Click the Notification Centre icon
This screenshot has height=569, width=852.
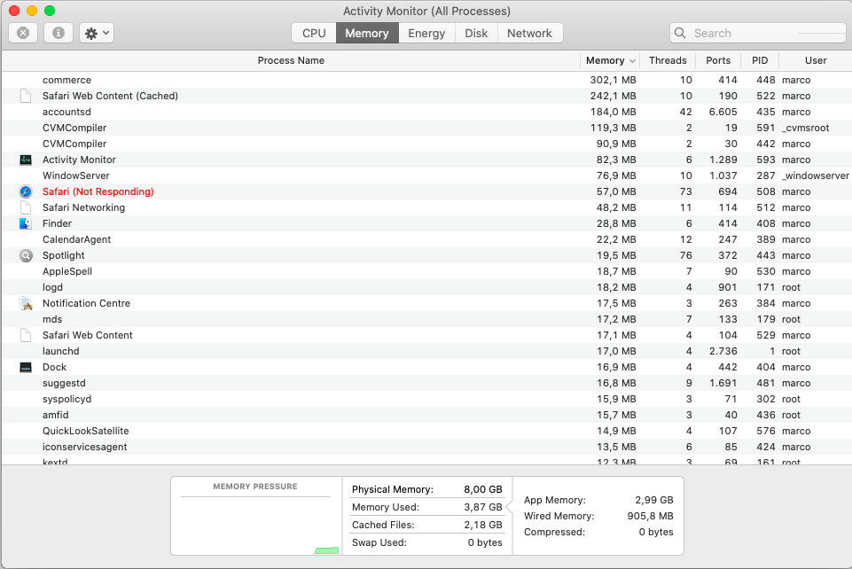click(26, 303)
